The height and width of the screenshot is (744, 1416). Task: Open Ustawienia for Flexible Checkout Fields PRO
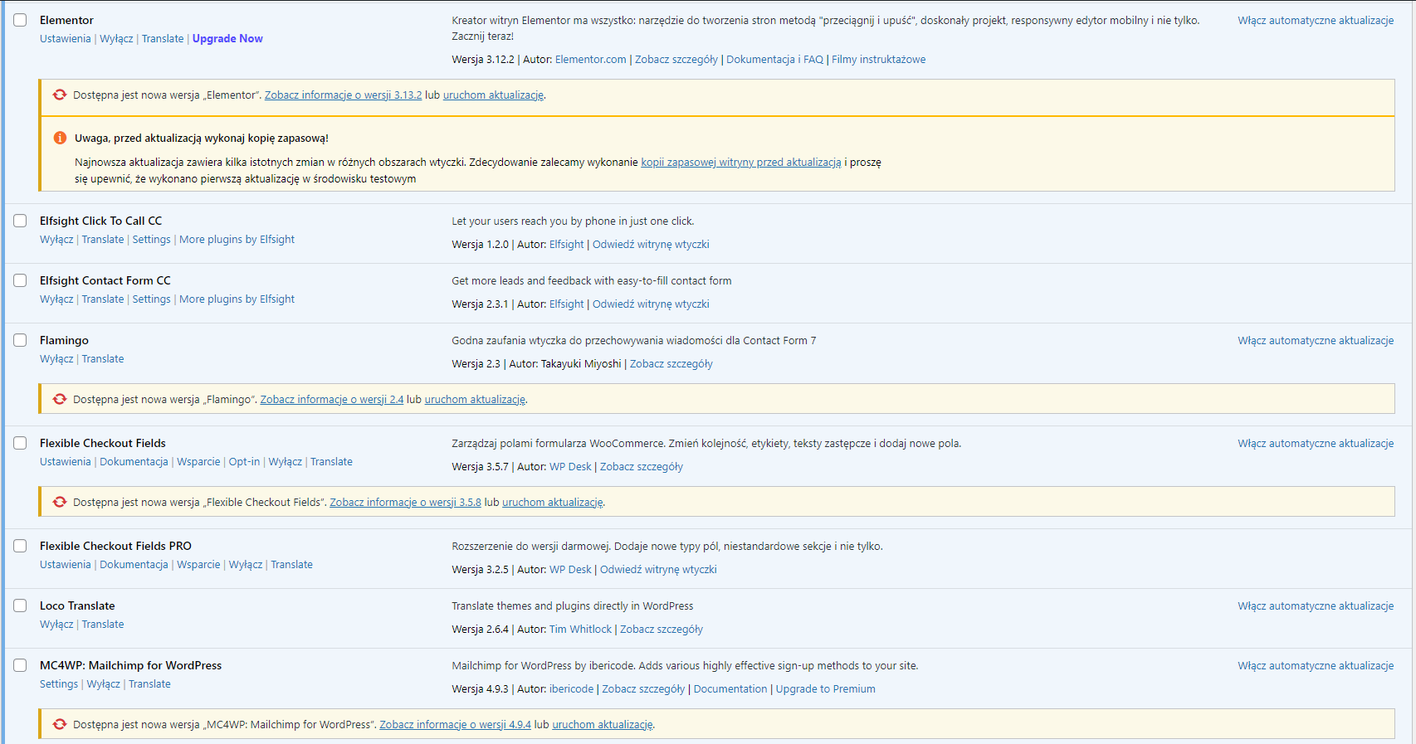[x=66, y=564]
